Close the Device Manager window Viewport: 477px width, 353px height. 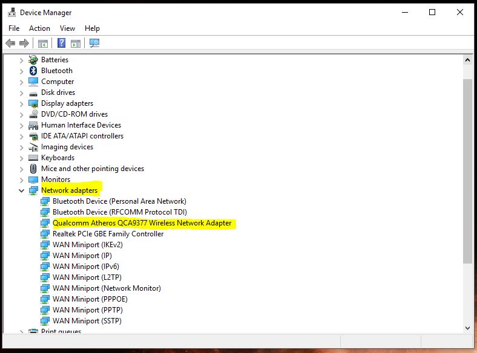[x=460, y=13]
